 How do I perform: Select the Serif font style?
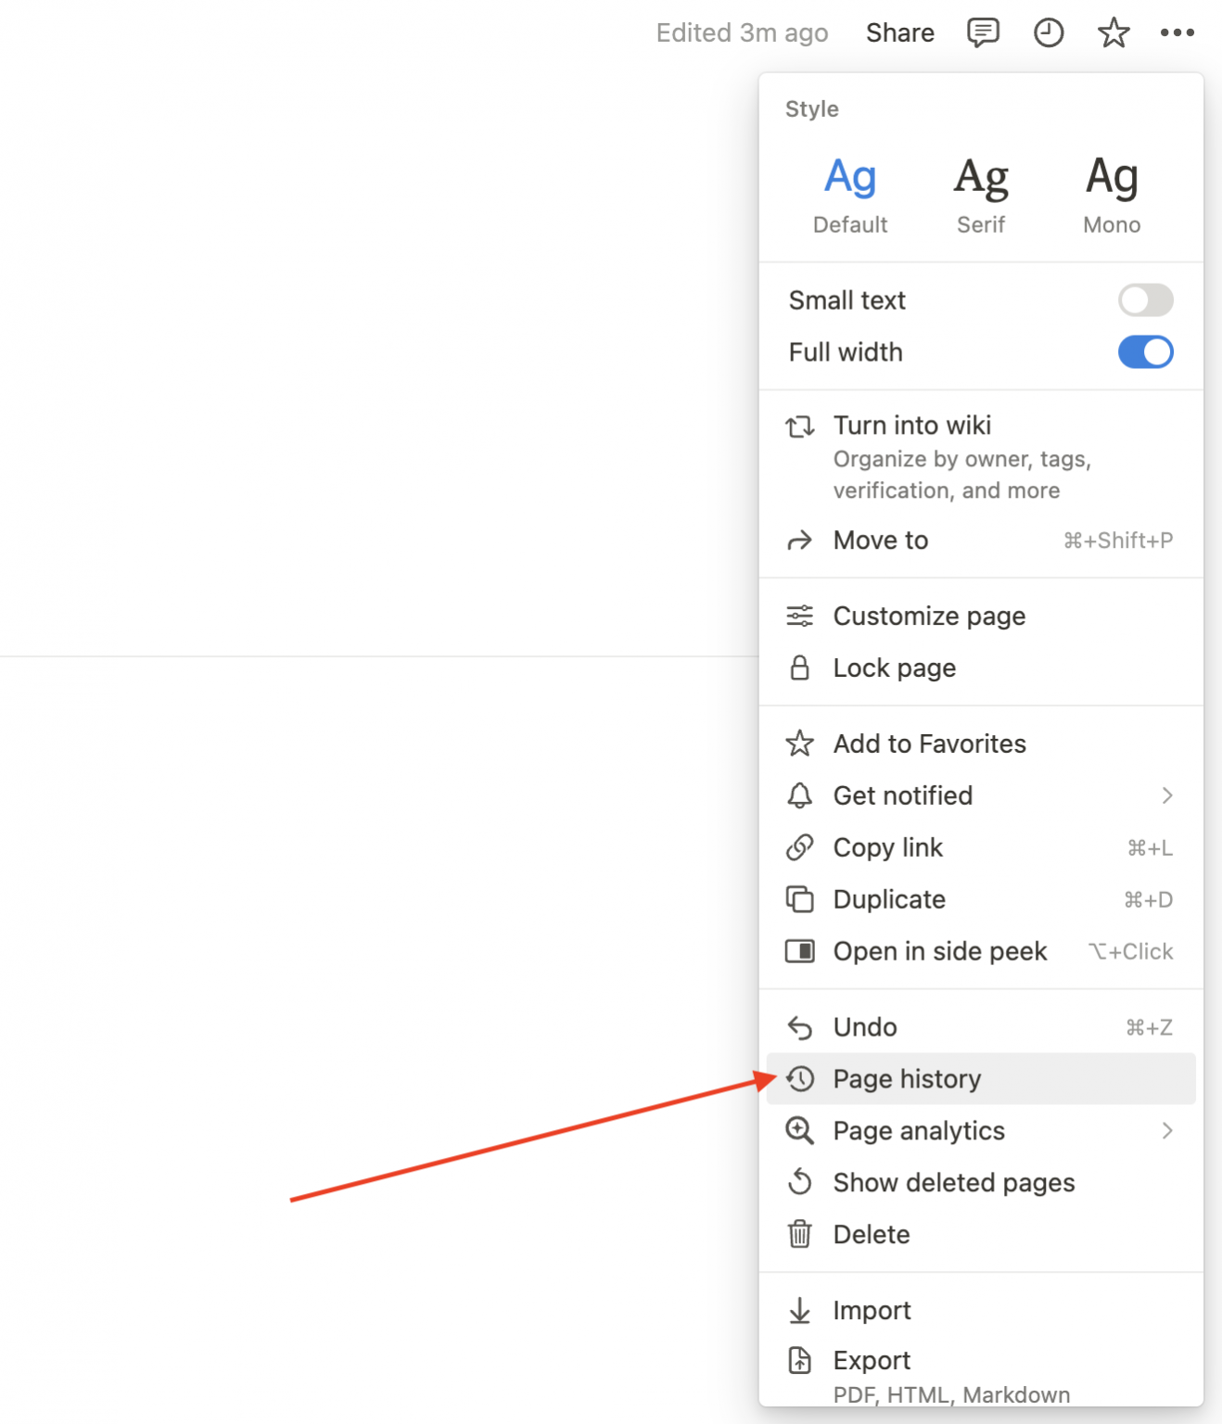[x=981, y=196]
